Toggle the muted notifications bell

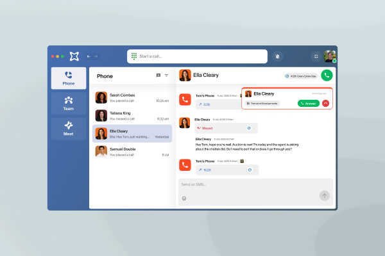tap(277, 56)
